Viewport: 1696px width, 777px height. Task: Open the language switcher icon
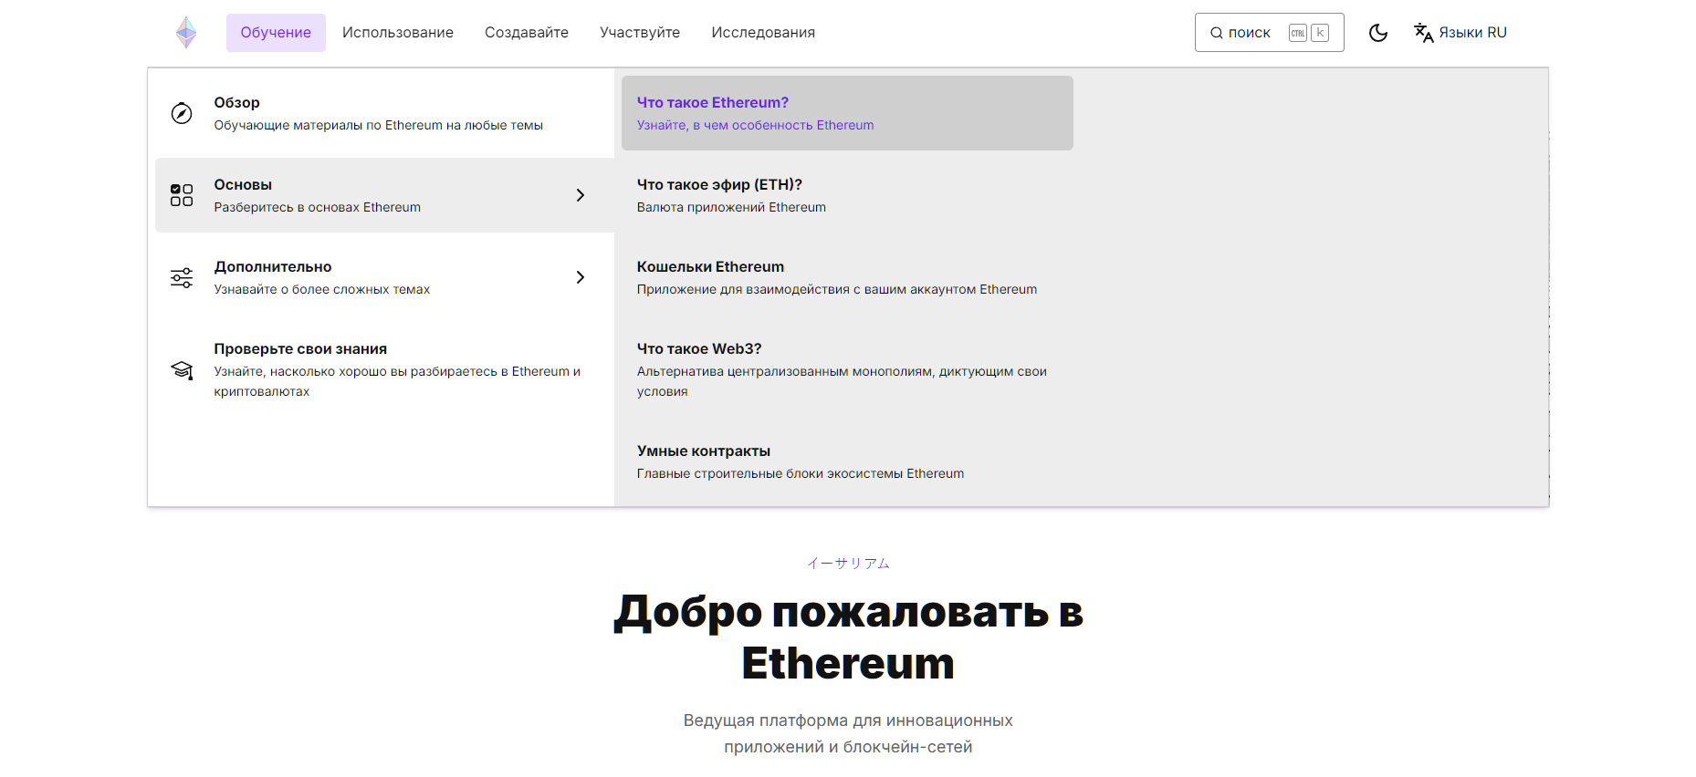(x=1424, y=33)
